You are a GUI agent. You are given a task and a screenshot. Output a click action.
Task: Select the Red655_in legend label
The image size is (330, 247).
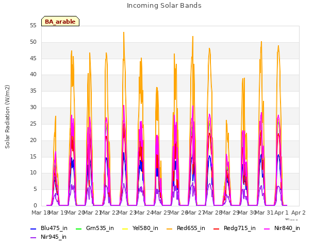[x=191, y=228]
